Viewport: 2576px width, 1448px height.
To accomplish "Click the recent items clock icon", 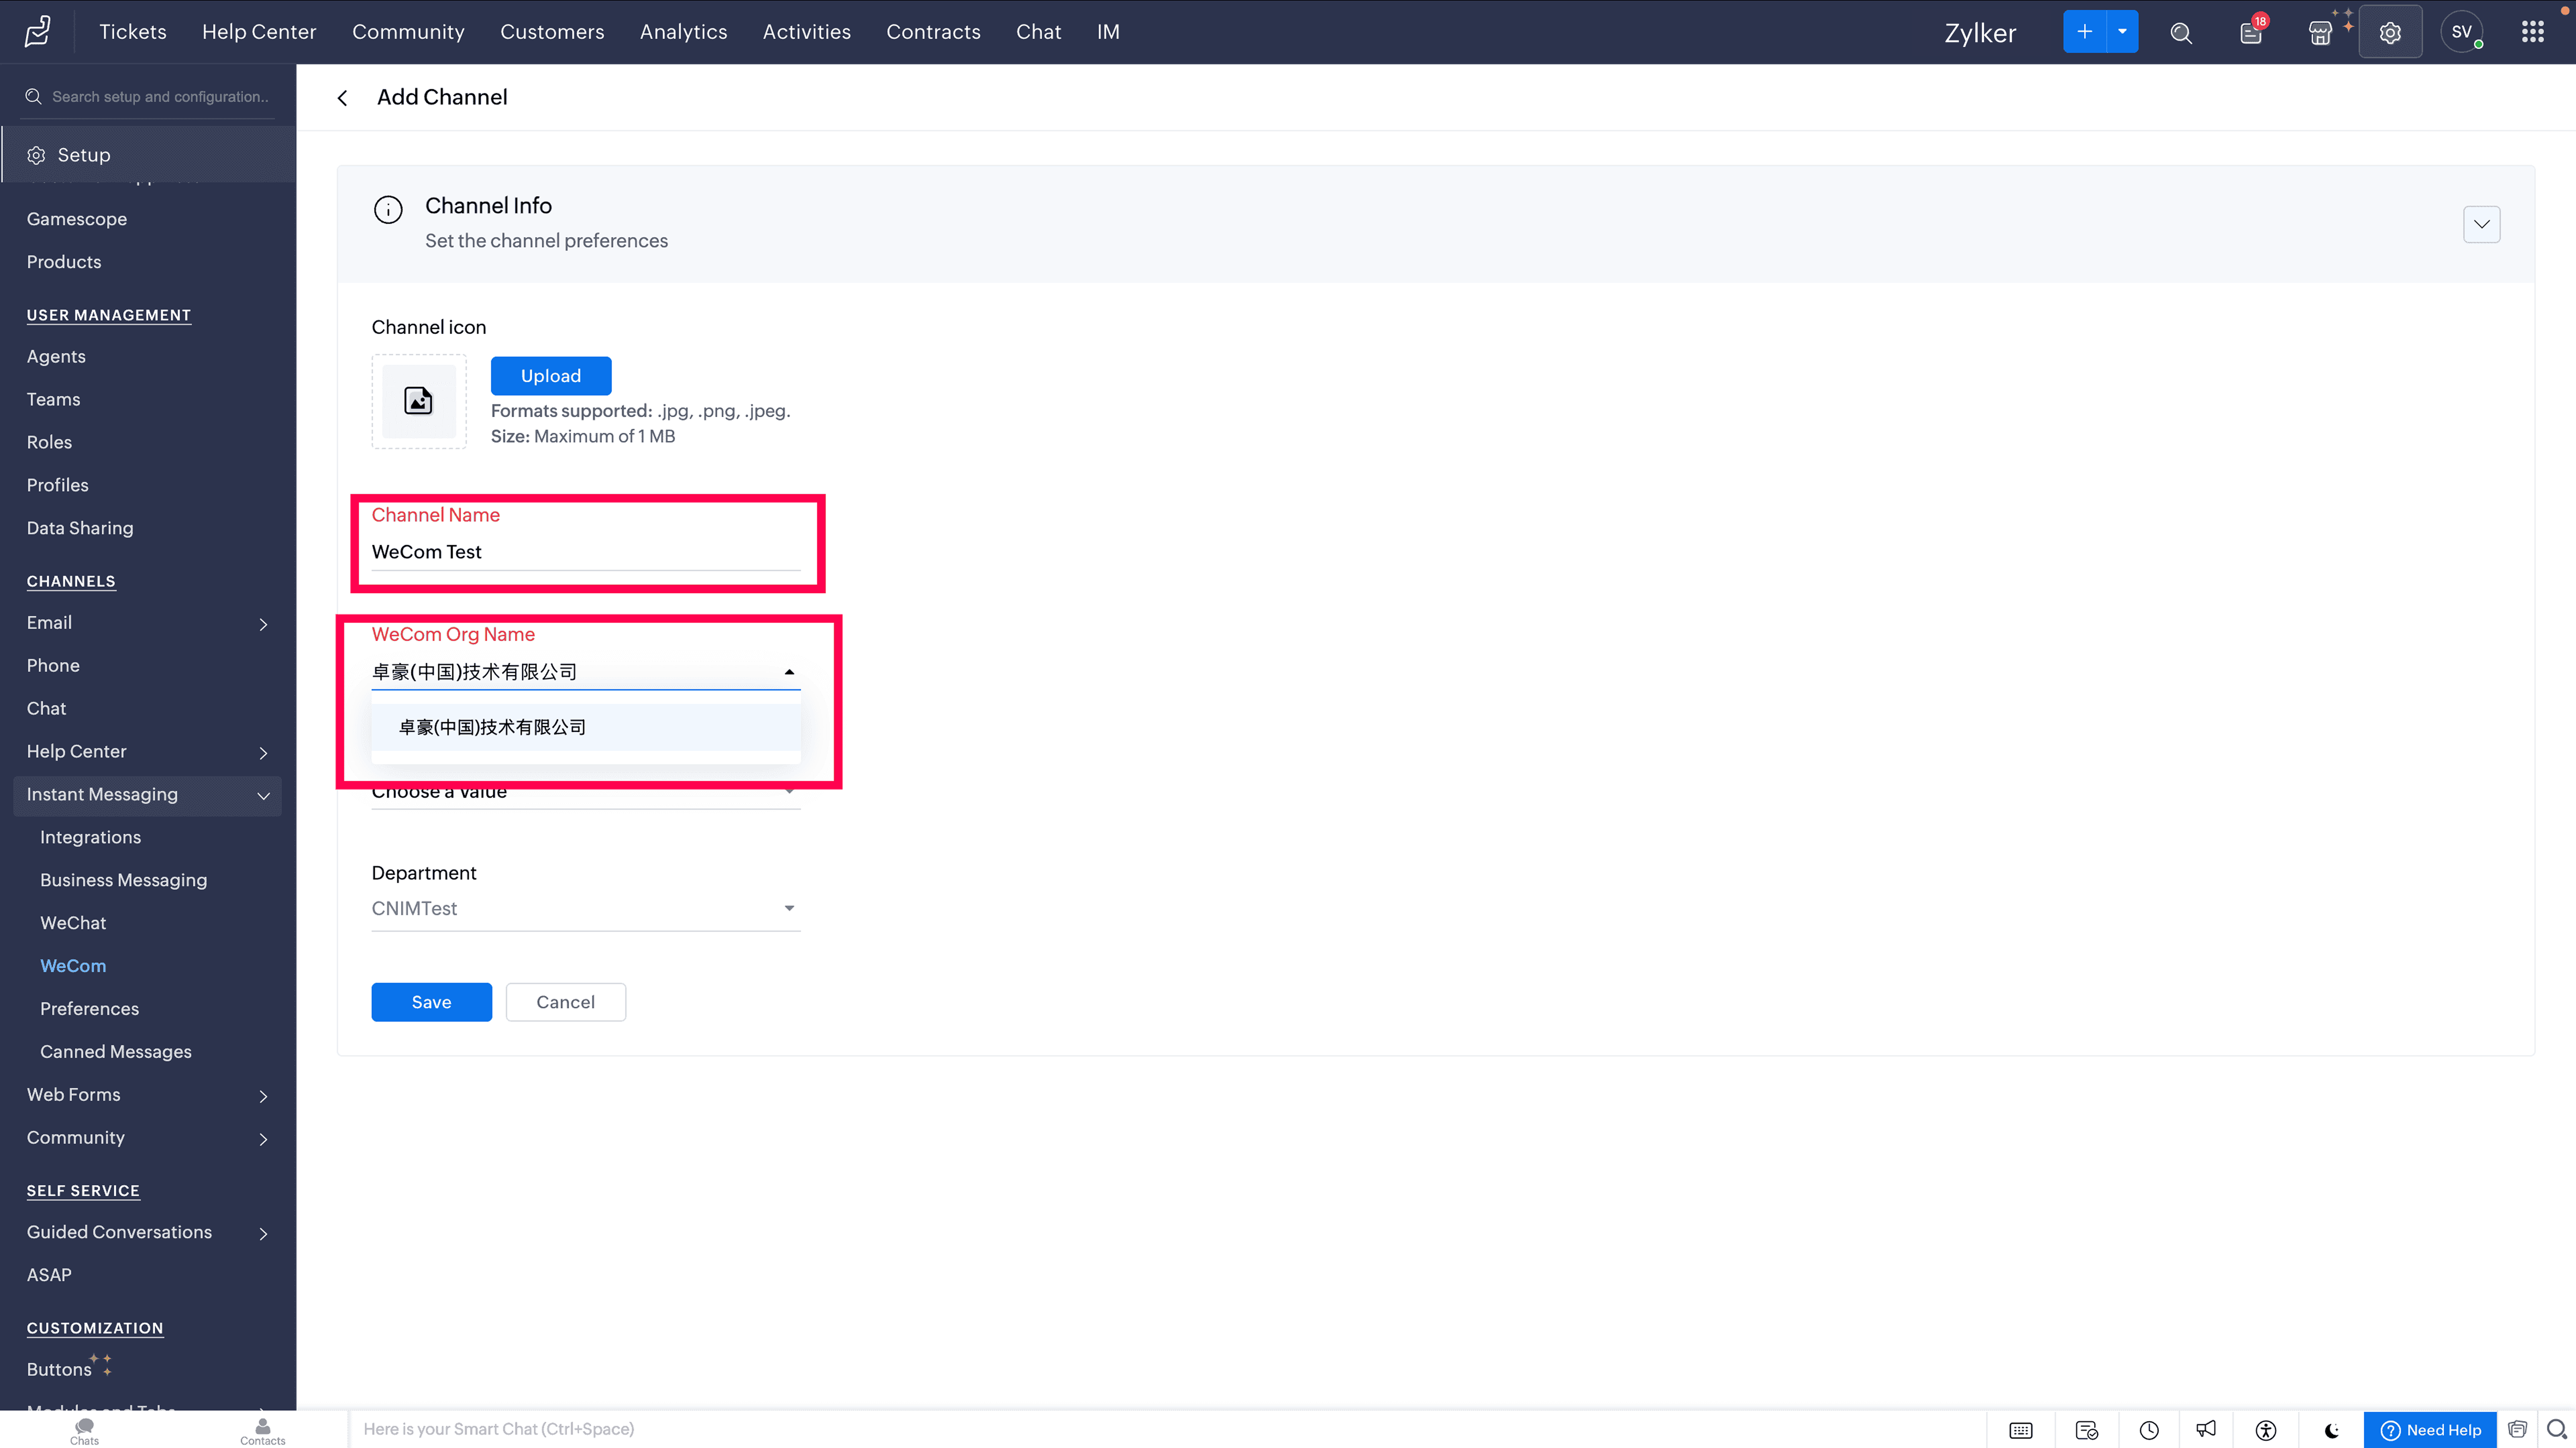I will coord(2149,1430).
